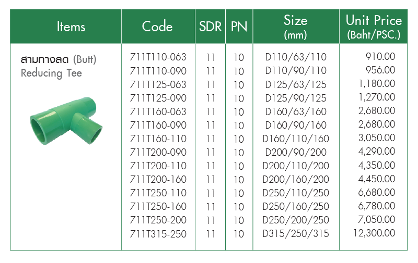Image resolution: width=418 pixels, height=263 pixels.
Task: Select product code 711T315-250
Action: point(158,233)
